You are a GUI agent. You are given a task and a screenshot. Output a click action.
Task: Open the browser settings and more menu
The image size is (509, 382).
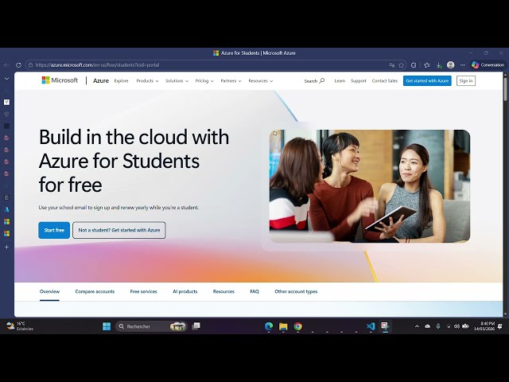click(x=463, y=65)
